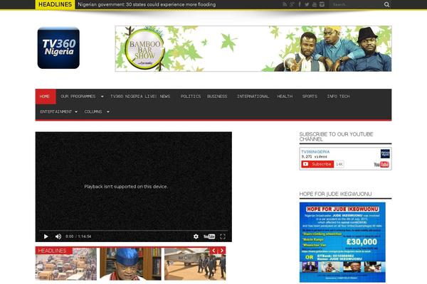Viewport: 427px width, 284px height.
Task: Open the Politics menu item
Action: [x=191, y=97]
